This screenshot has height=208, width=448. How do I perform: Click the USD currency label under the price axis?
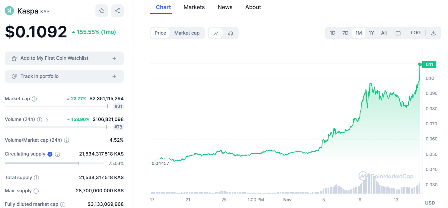pyautogui.click(x=430, y=203)
